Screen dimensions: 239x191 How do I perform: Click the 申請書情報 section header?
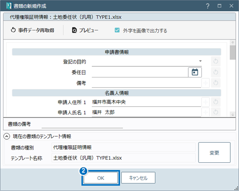pos(117,52)
